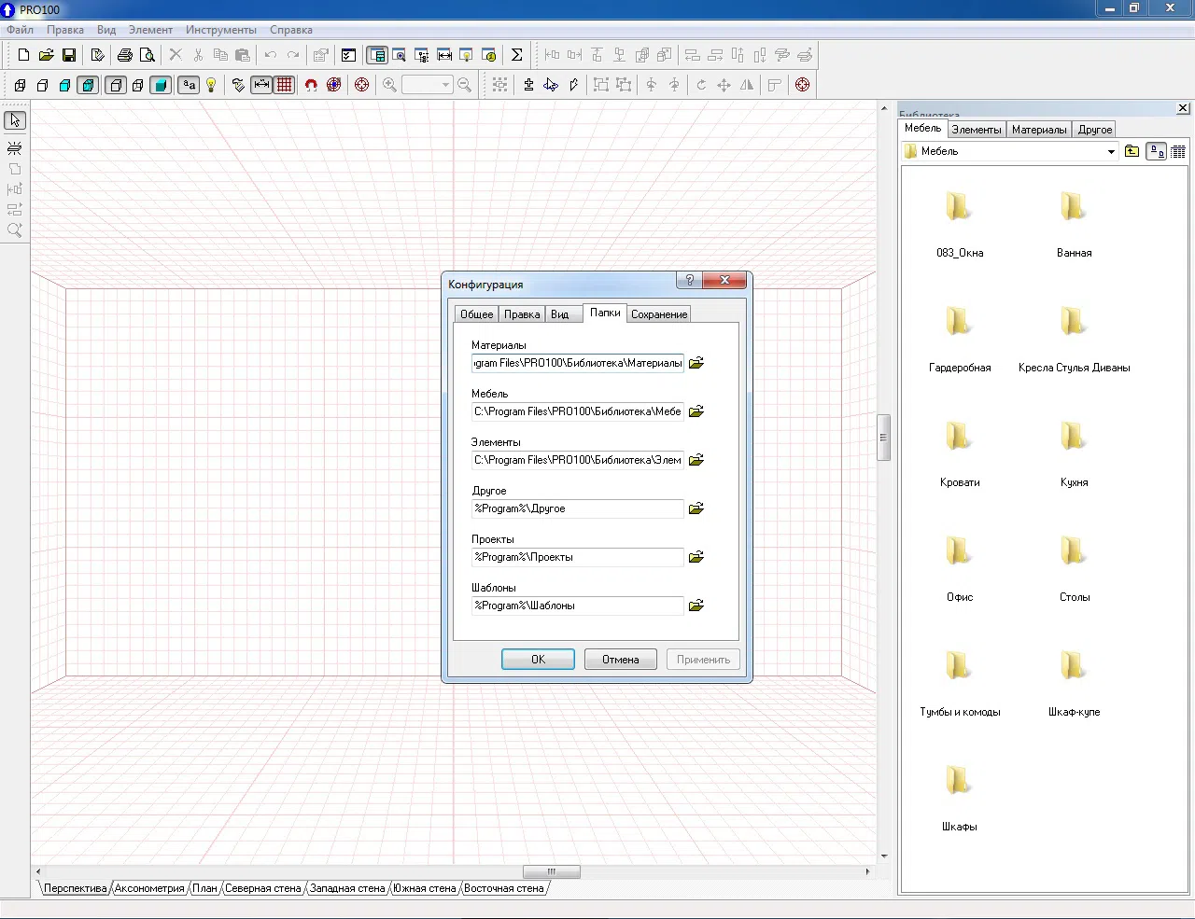Click the Проекты folder path field
This screenshot has width=1195, height=919.
pyautogui.click(x=578, y=557)
